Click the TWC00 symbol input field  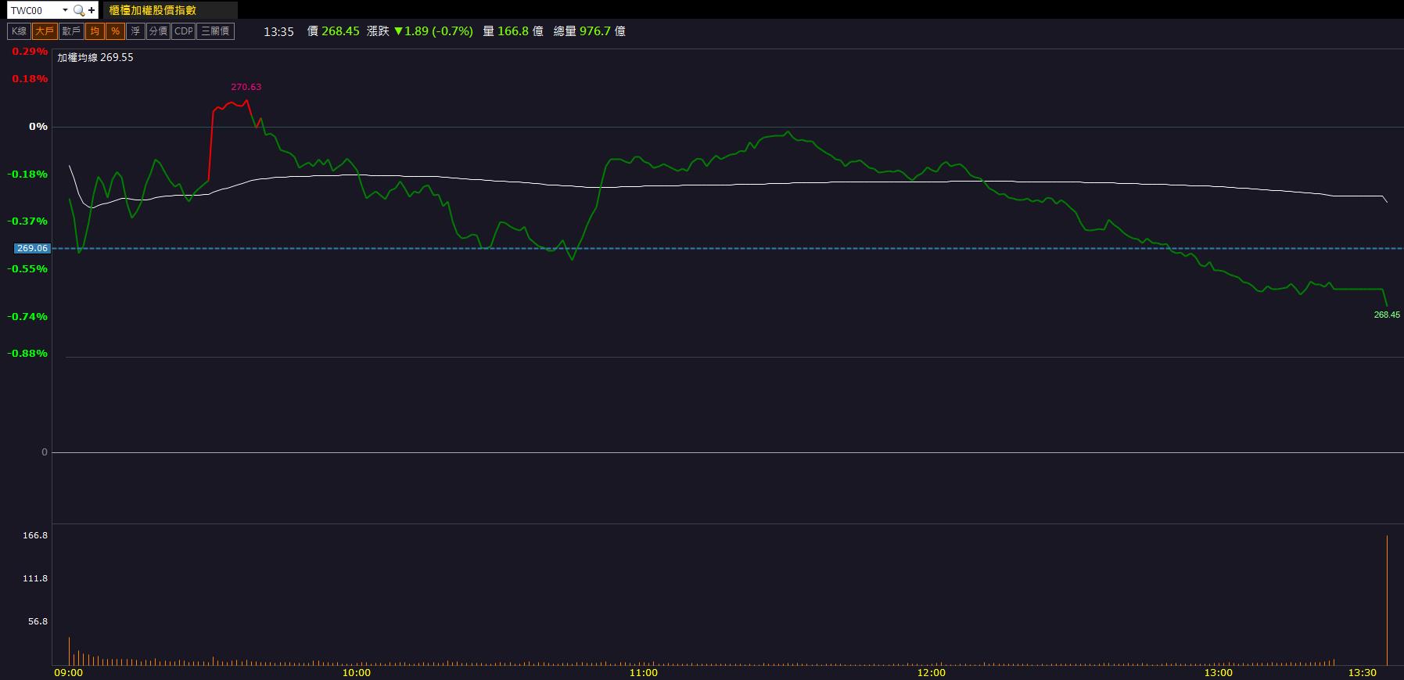tap(34, 10)
